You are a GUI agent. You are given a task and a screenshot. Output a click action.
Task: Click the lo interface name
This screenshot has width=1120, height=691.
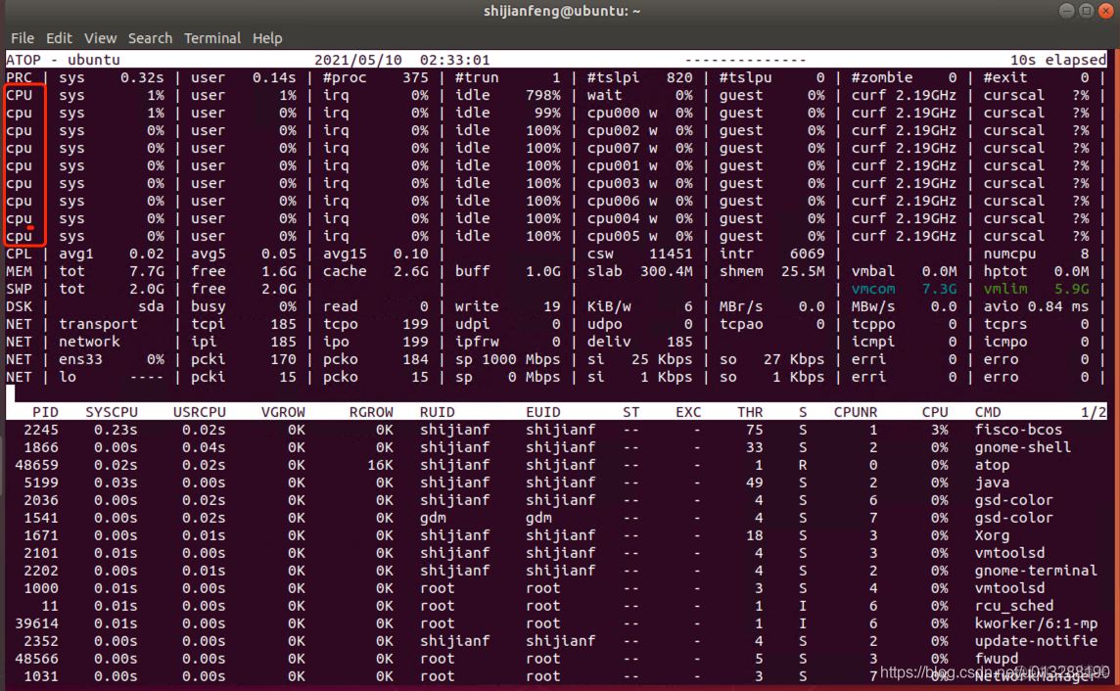[x=68, y=377]
